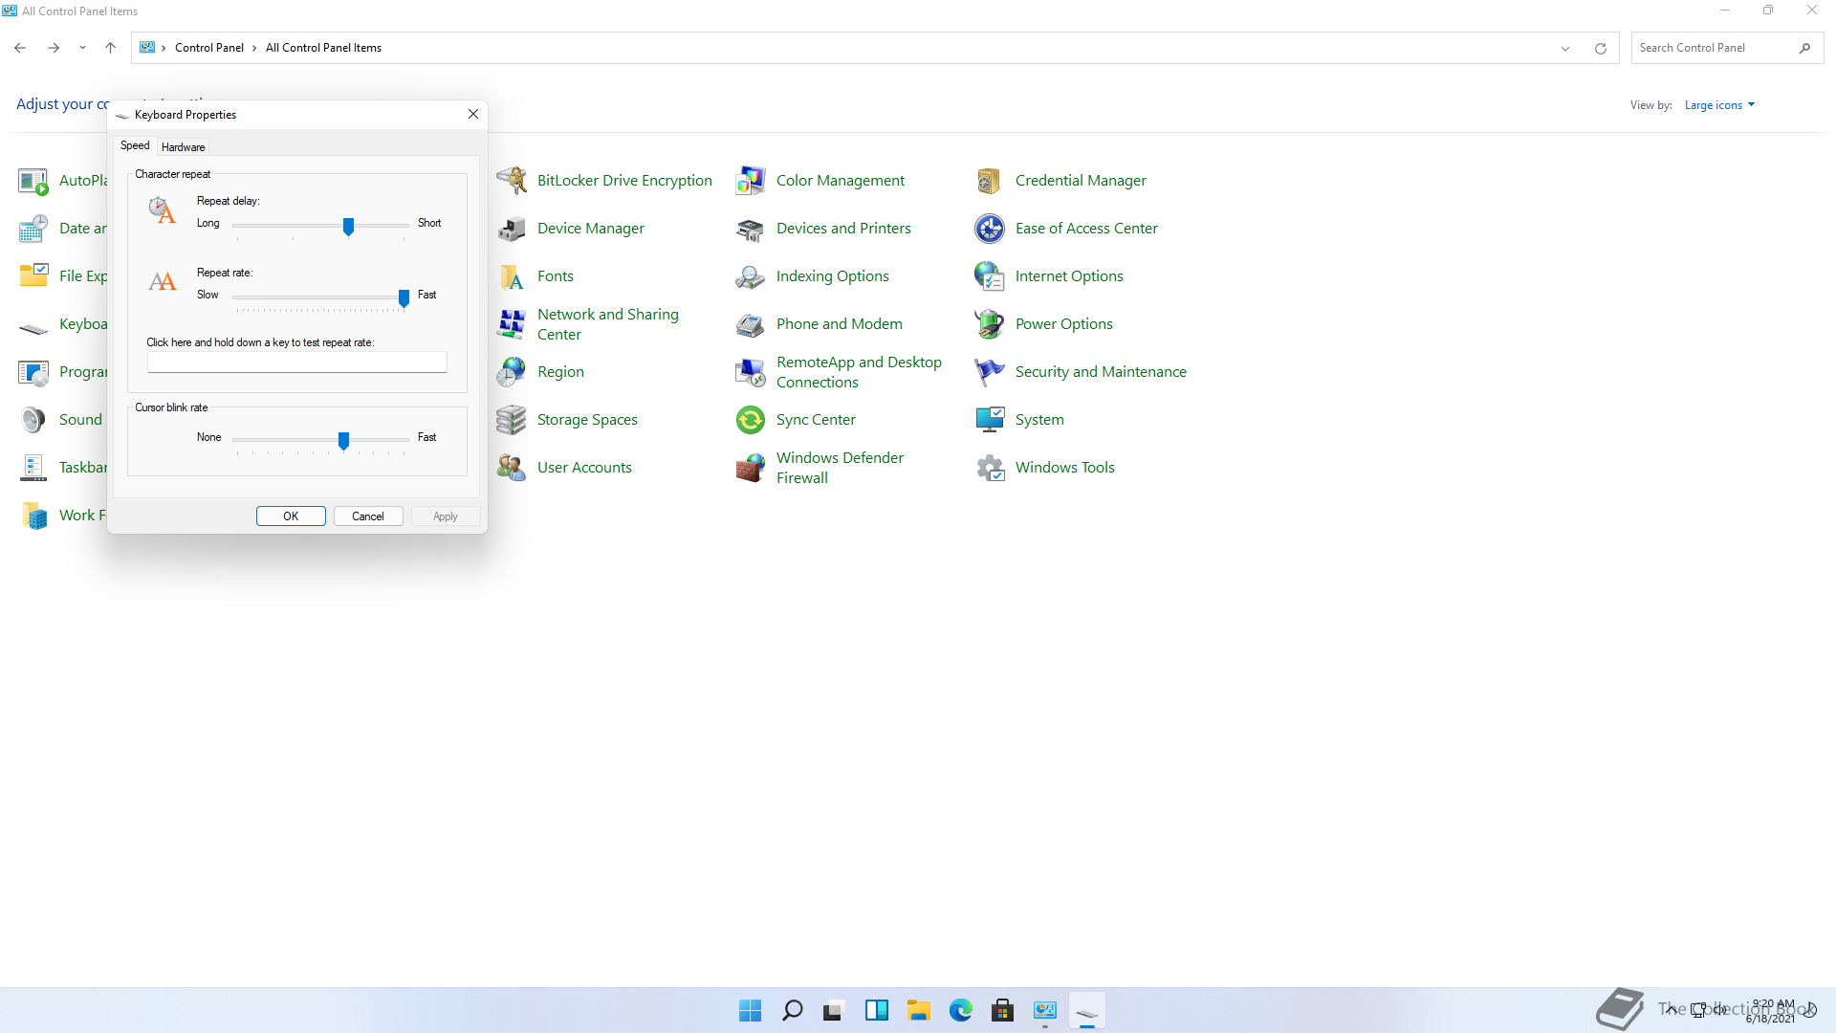
Task: Open the Windows Tools gear icon
Action: point(990,467)
